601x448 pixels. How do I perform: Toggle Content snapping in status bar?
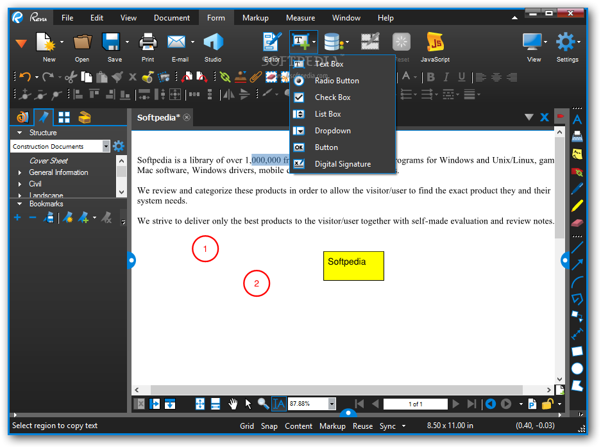coord(299,426)
